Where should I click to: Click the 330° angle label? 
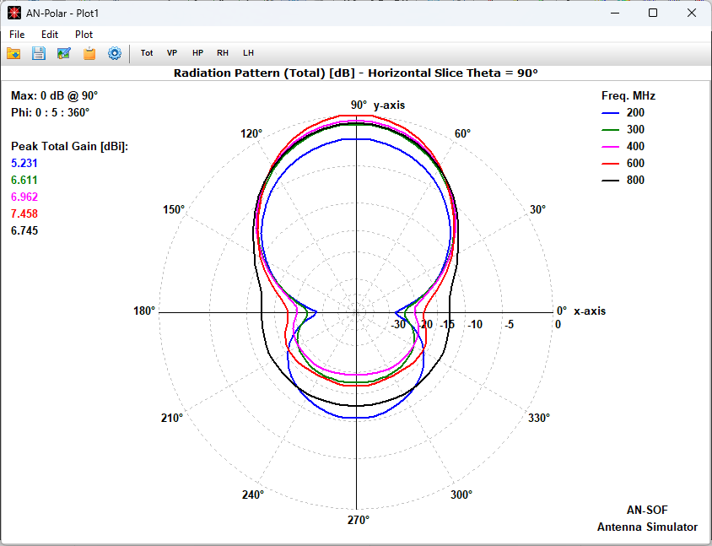coord(539,418)
